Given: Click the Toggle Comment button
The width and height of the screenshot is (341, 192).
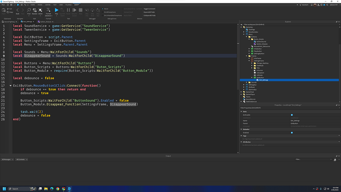Looking at the screenshot, I should pos(149,9).
